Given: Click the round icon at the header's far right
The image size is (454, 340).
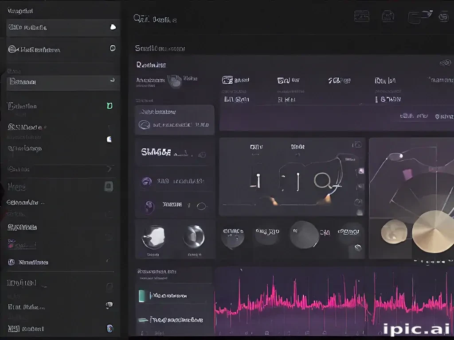Looking at the screenshot, I should [443, 17].
